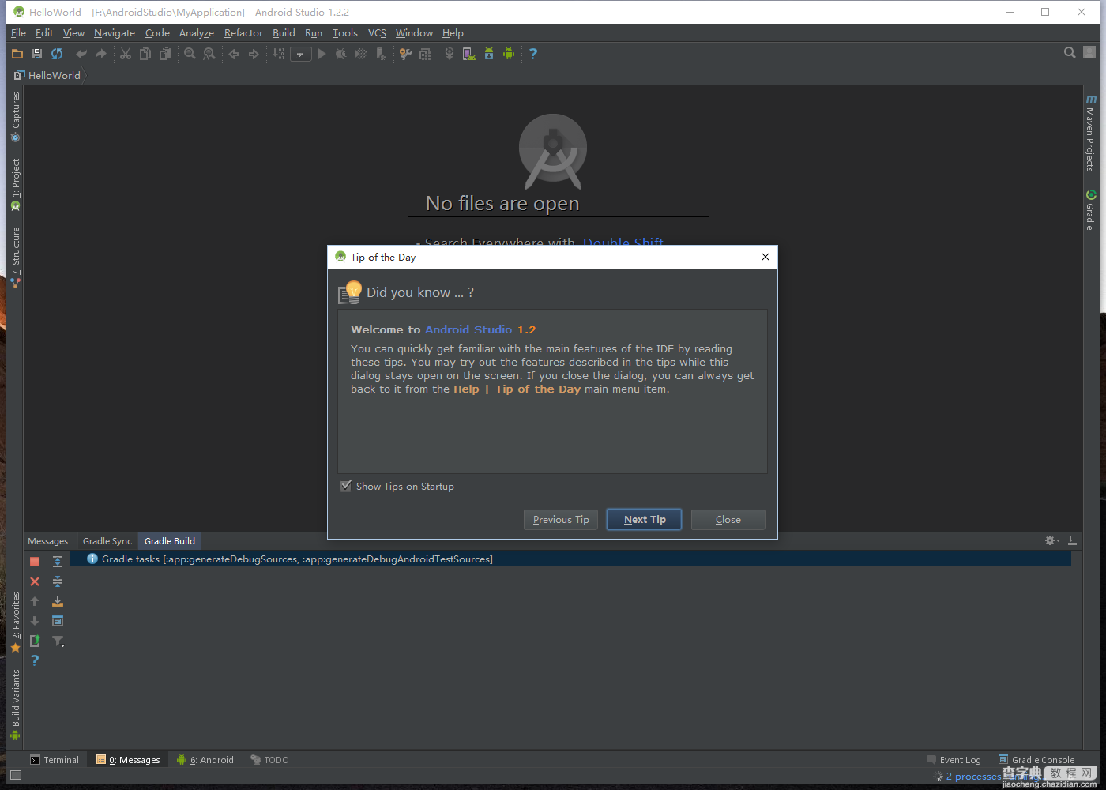
Task: Click the Paste clipboard icon
Action: point(165,54)
